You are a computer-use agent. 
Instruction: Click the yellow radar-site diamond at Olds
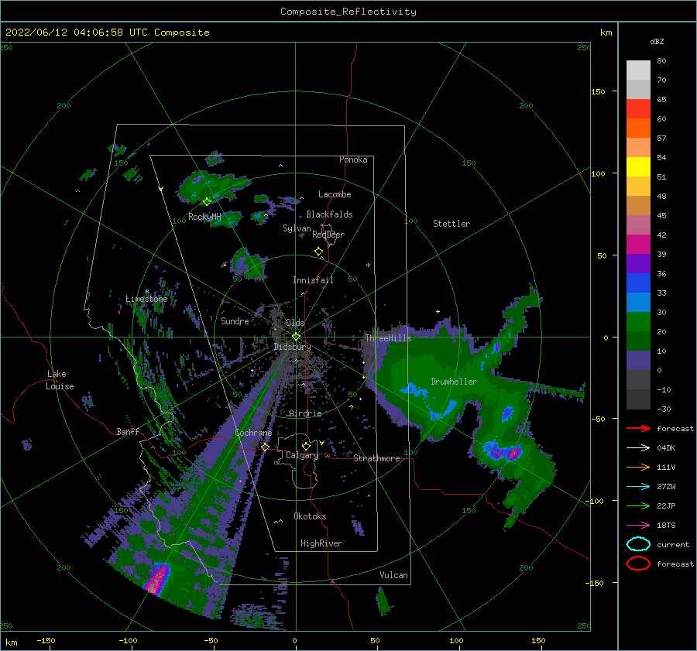pyautogui.click(x=296, y=337)
